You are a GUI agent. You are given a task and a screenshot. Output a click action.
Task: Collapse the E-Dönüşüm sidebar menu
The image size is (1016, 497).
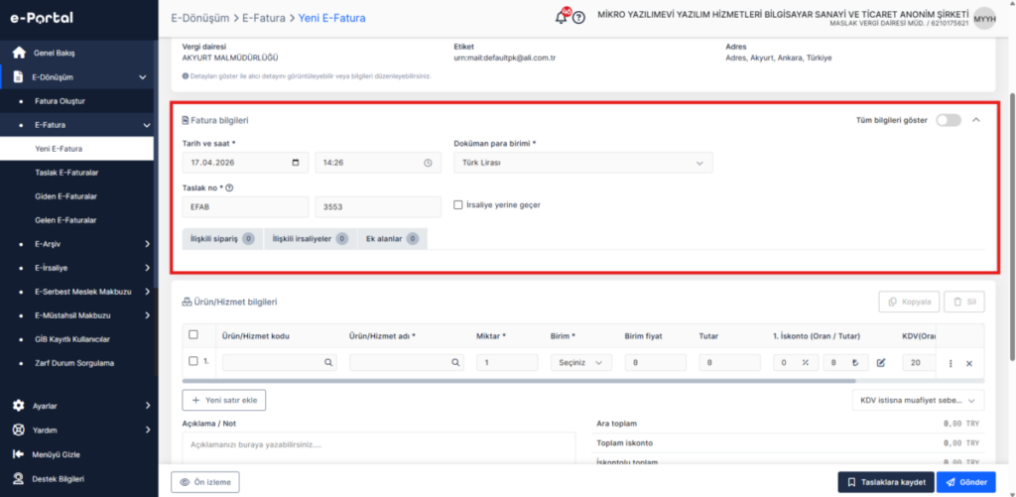pos(143,77)
